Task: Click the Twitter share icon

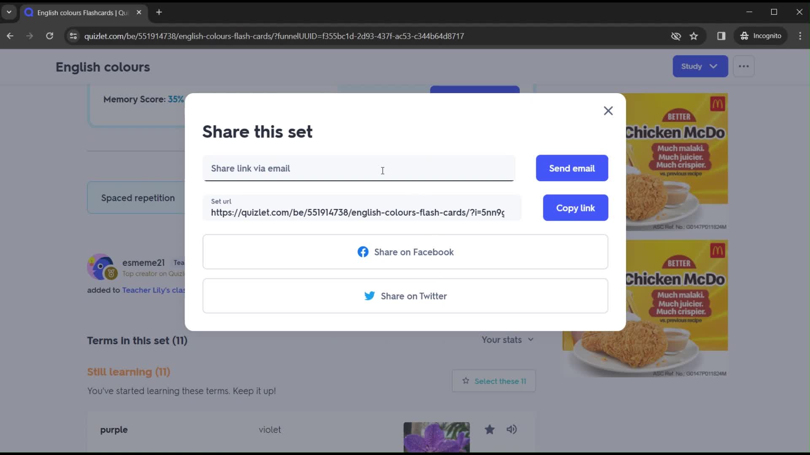Action: click(370, 296)
